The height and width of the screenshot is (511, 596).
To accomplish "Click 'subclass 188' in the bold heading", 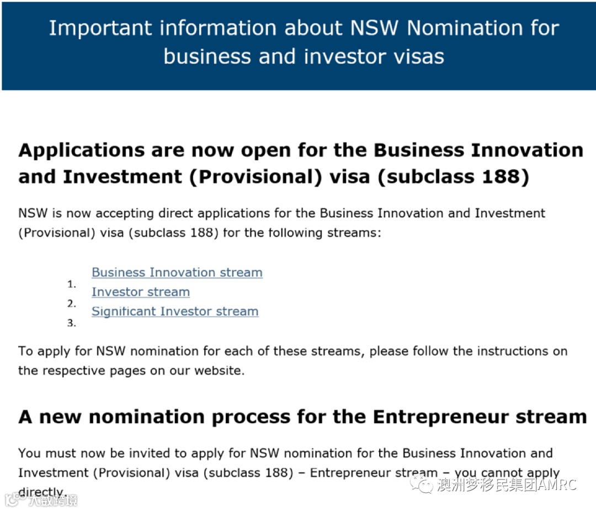I will click(x=453, y=177).
